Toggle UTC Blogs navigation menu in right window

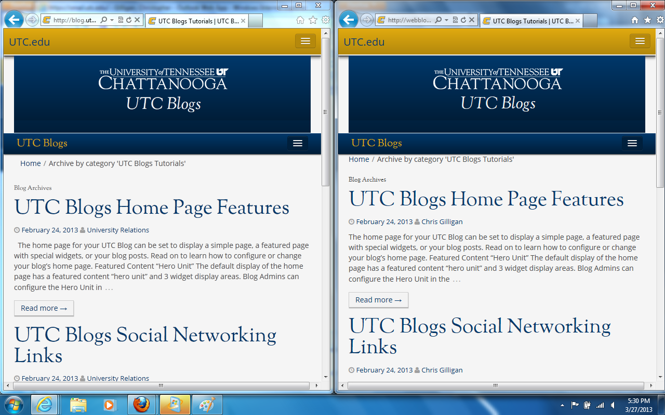coord(632,143)
